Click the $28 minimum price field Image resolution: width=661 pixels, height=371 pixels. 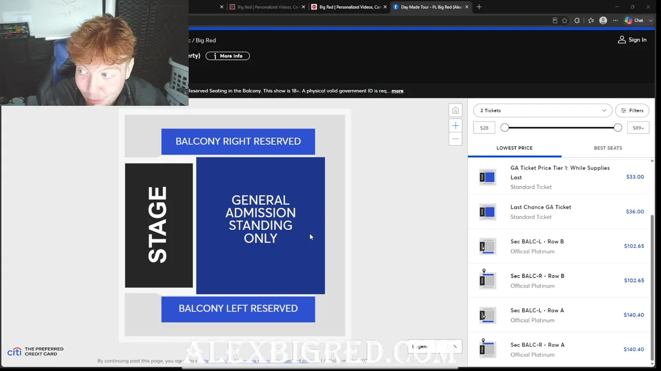click(484, 128)
